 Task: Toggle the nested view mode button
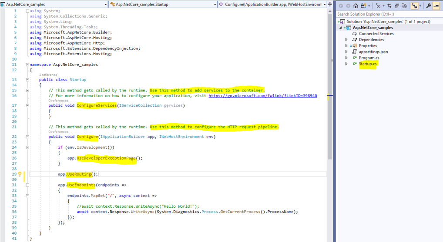[414, 6]
